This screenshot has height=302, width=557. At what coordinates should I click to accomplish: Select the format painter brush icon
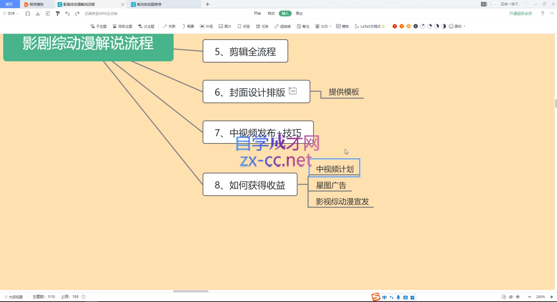click(58, 13)
